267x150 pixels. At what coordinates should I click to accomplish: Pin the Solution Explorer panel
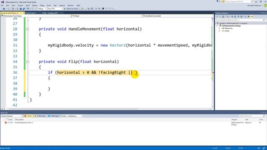(x=263, y=13)
